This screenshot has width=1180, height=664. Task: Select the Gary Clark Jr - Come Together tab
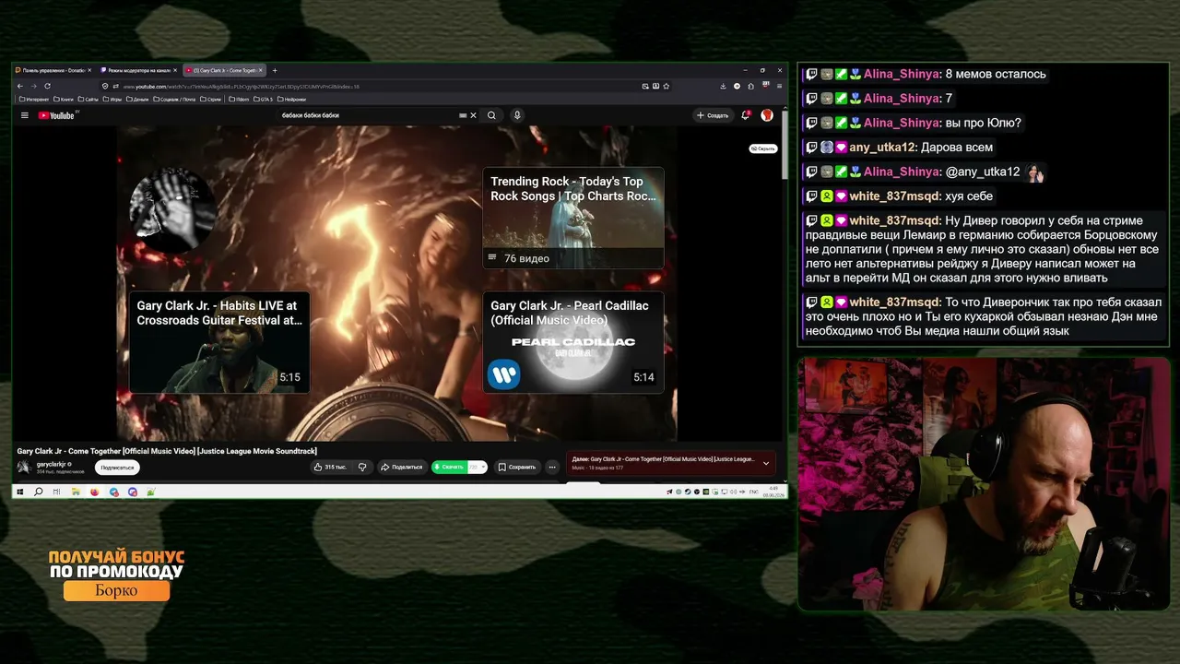tap(224, 70)
